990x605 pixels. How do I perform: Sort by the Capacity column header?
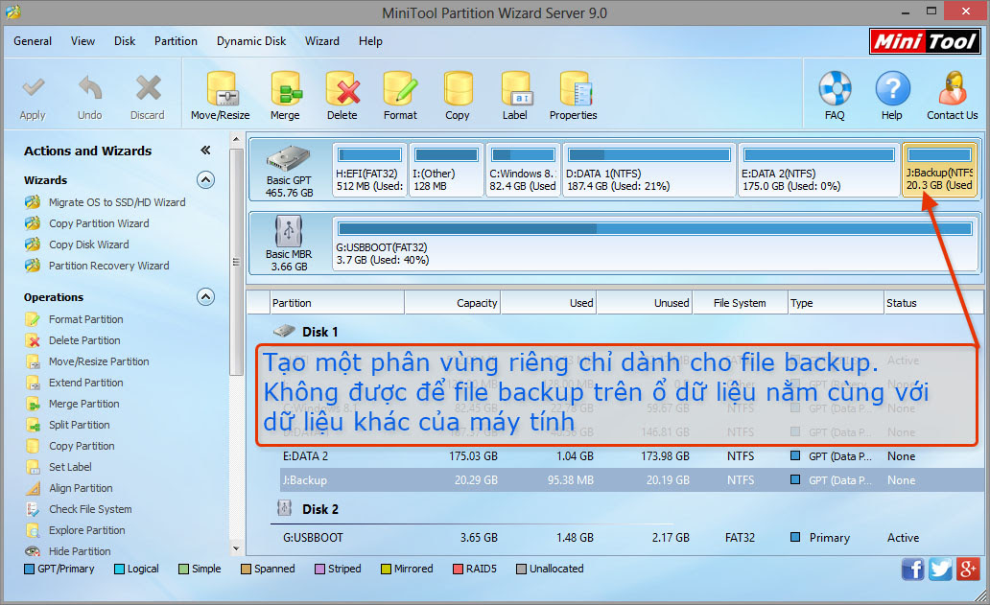pyautogui.click(x=452, y=303)
